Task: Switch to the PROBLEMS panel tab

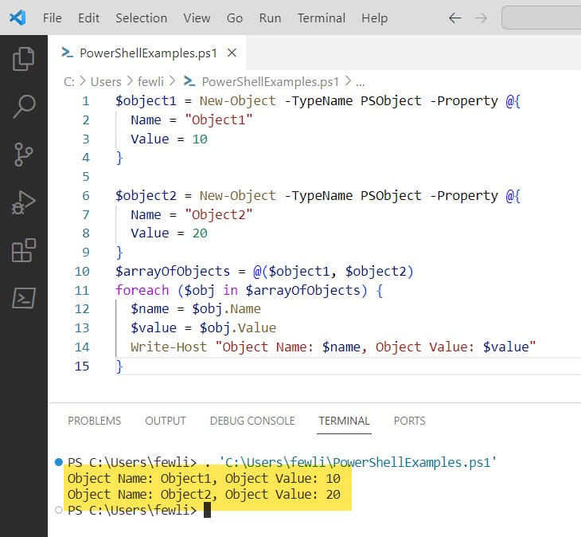Action: point(94,421)
